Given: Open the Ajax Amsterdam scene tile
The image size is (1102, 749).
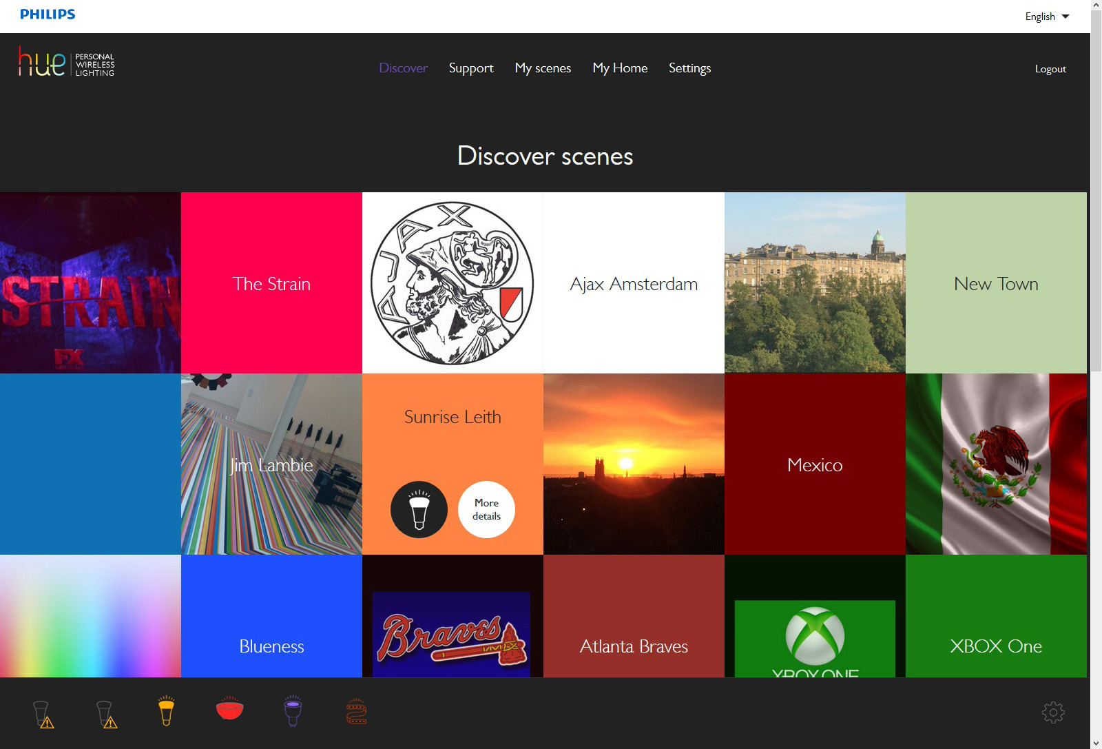Looking at the screenshot, I should [634, 283].
